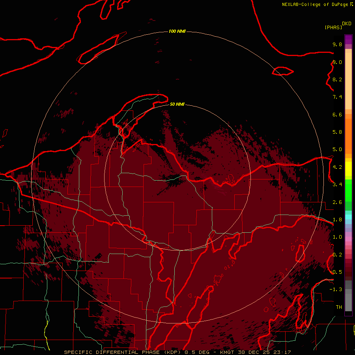This screenshot has height=355, width=355.
Task: Click the KMQT 30 DEC 25 23:17 timestamp
Action: [255, 352]
